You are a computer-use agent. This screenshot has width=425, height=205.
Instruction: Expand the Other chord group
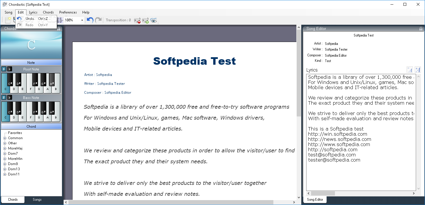(5, 143)
